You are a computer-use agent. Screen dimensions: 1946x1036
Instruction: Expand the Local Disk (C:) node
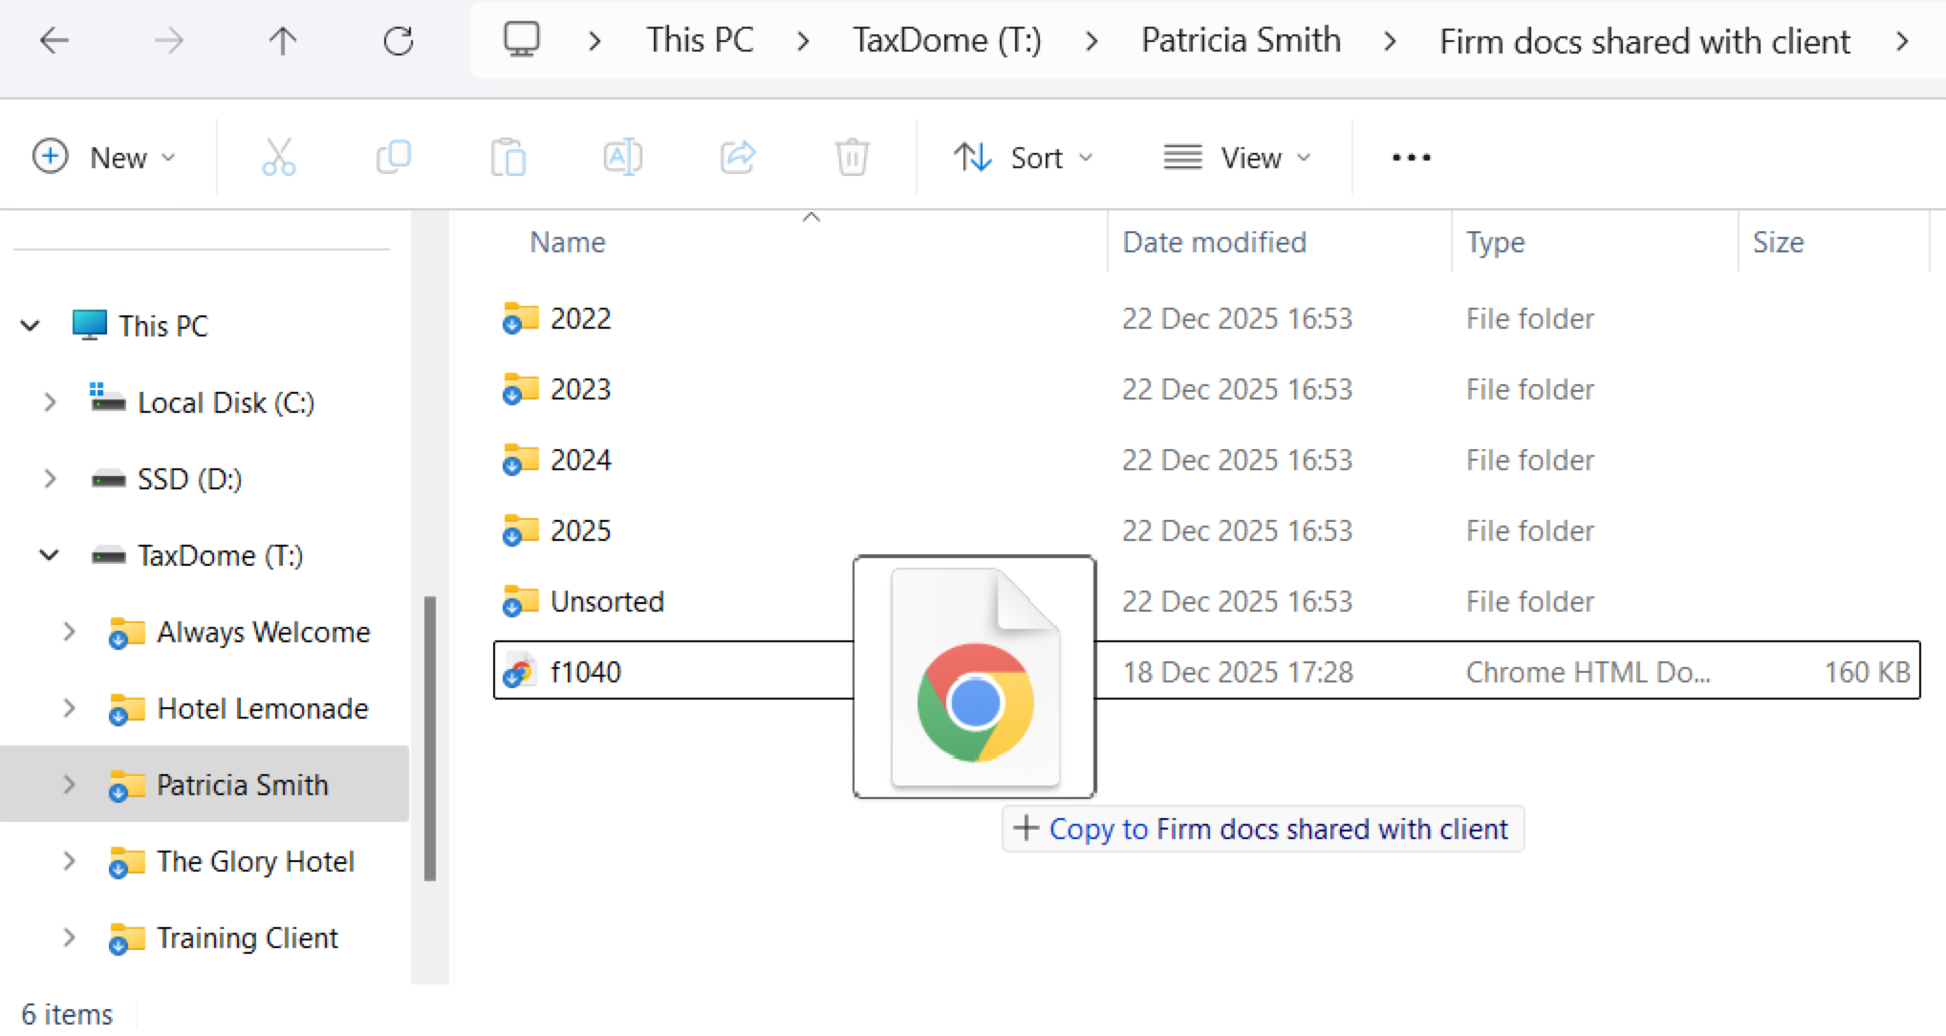pyautogui.click(x=50, y=402)
